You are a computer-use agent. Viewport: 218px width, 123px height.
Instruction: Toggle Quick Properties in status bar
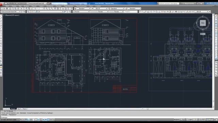pos(51,120)
